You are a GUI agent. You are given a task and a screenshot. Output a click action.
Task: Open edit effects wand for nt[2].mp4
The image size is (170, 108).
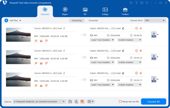36,63
